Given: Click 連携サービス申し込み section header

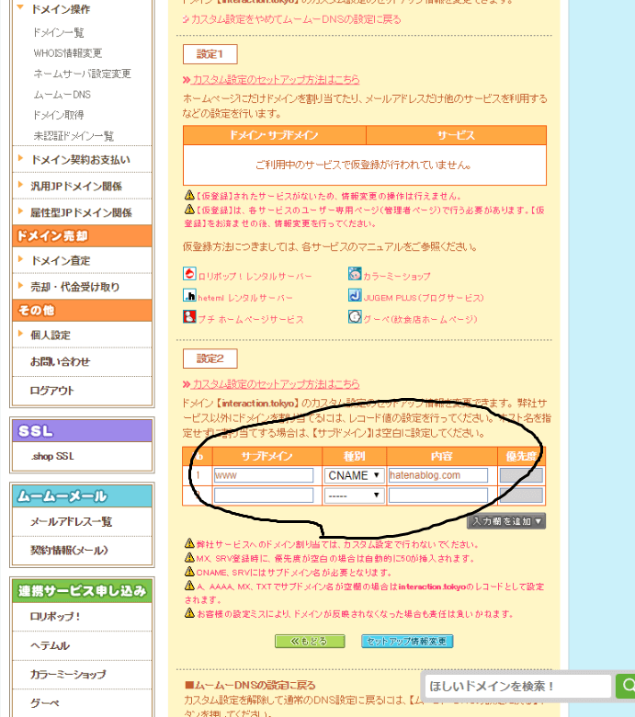Looking at the screenshot, I should click(x=83, y=591).
